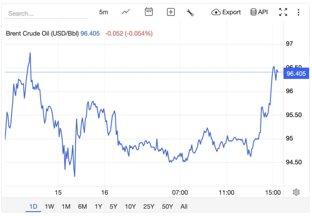Image resolution: width=312 pixels, height=216 pixels.
Task: Switch to the 1W timeframe tab
Action: point(49,206)
